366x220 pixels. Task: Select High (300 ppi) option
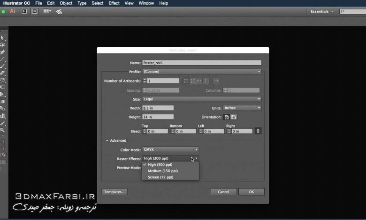(170, 165)
